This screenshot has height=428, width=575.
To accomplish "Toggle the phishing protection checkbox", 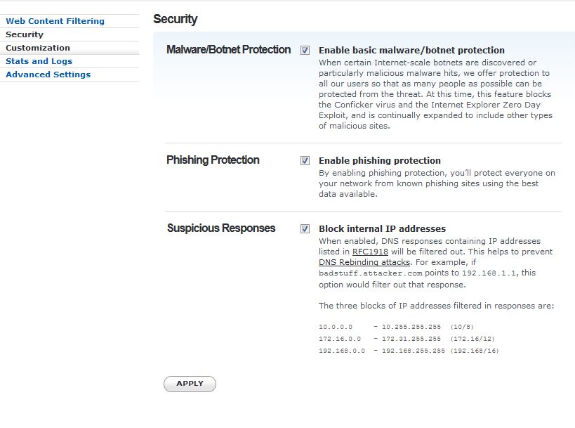I will tap(305, 160).
